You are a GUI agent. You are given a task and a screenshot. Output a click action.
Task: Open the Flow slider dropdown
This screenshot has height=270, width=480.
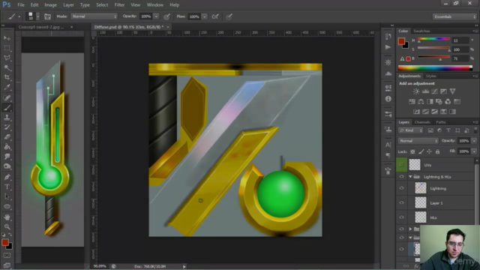click(205, 16)
